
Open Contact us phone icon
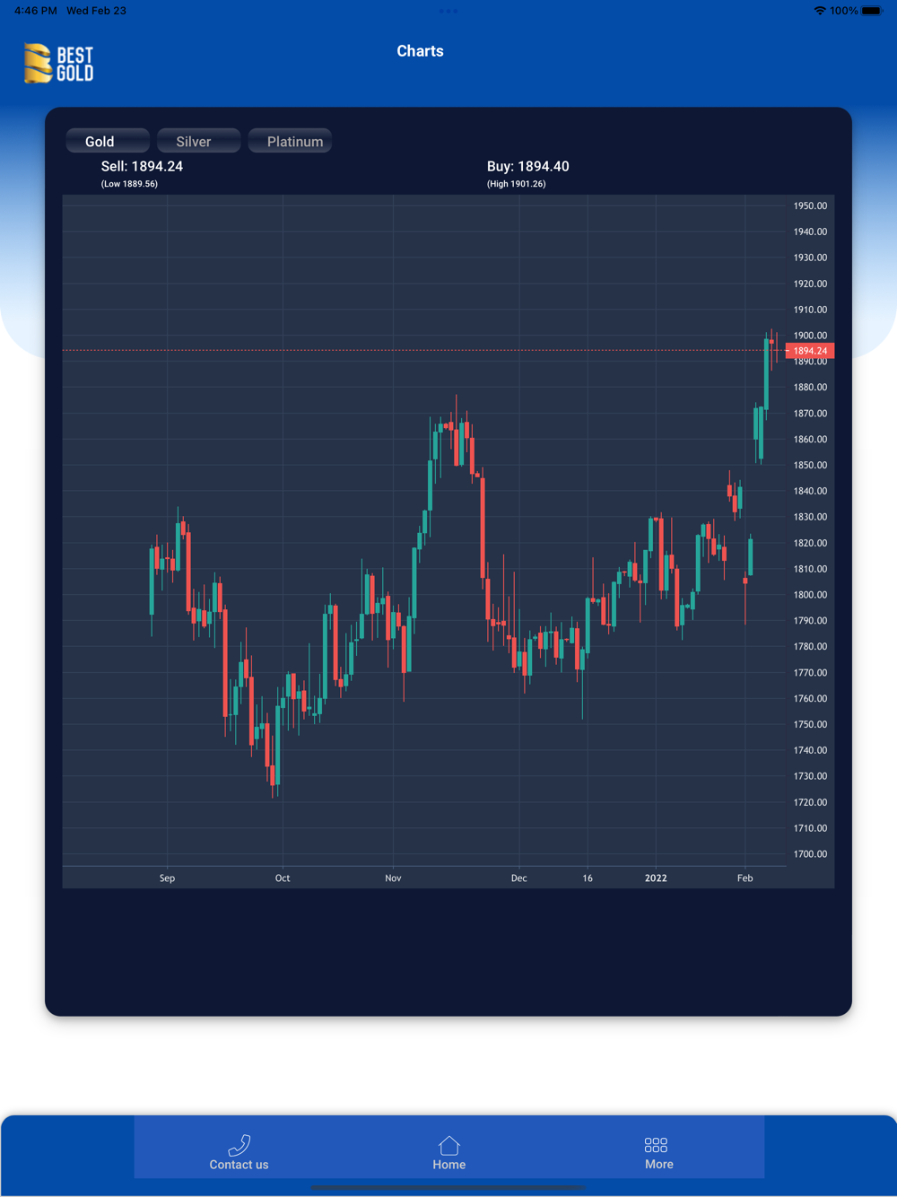pos(239,1145)
